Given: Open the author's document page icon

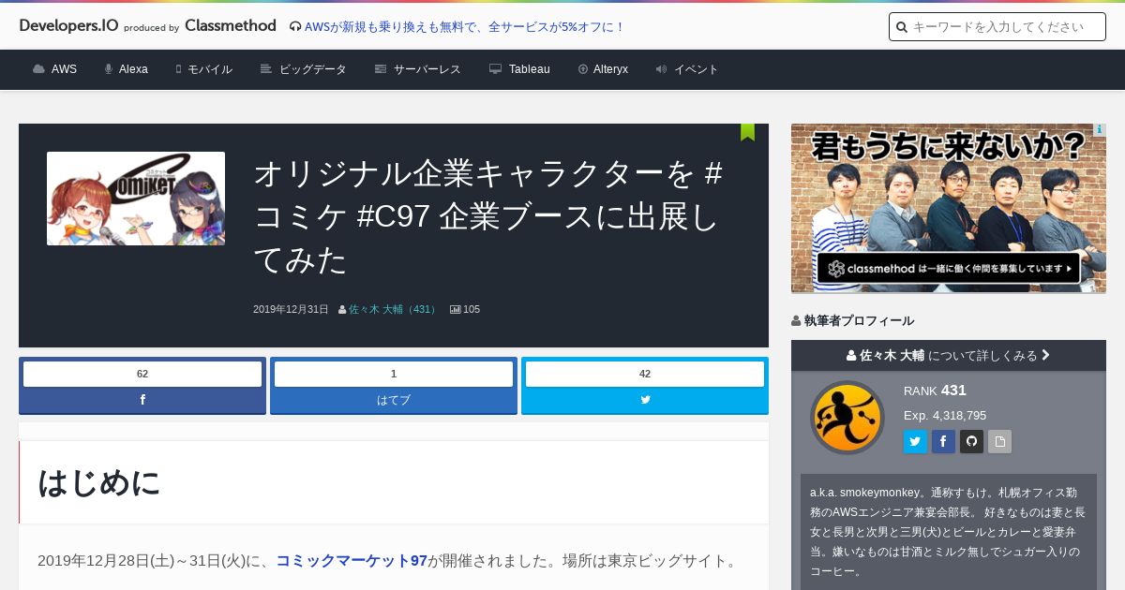Looking at the screenshot, I should pos(999,441).
